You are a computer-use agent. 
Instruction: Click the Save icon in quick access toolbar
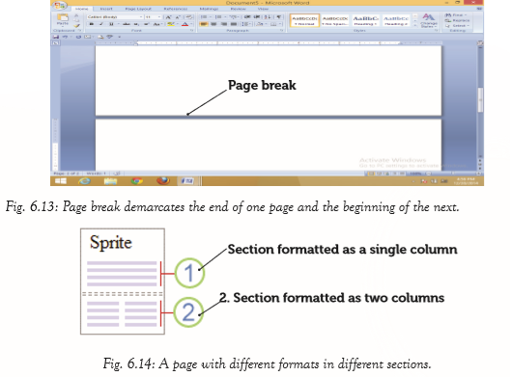pos(56,37)
